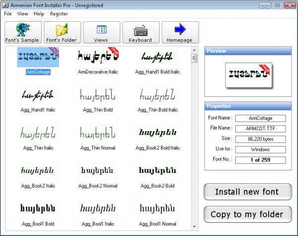The image size is (298, 236).
Task: Click the ArmCottage label under thumbnail
Action: pos(38,72)
